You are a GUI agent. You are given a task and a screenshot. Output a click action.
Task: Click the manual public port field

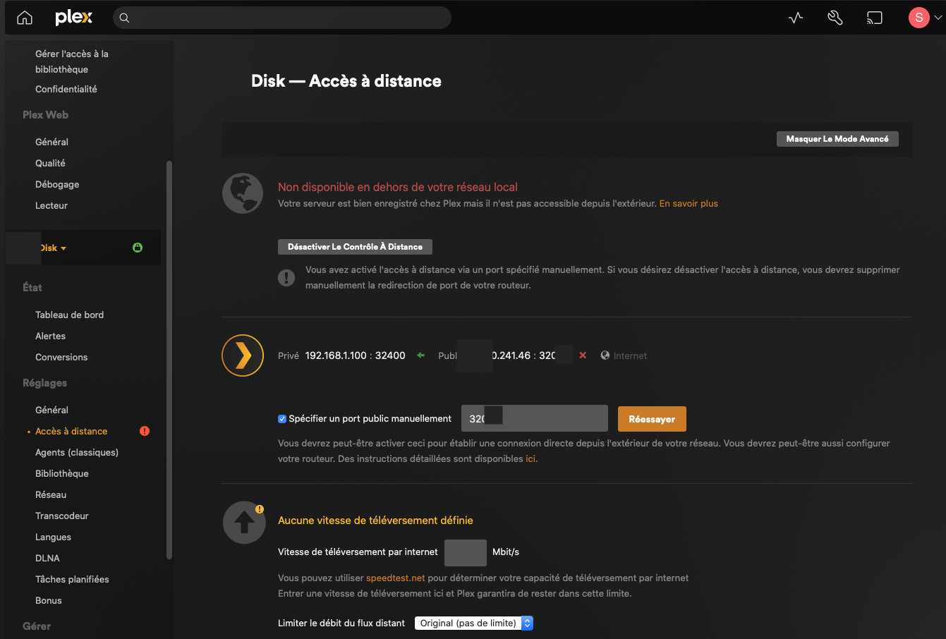tap(535, 418)
